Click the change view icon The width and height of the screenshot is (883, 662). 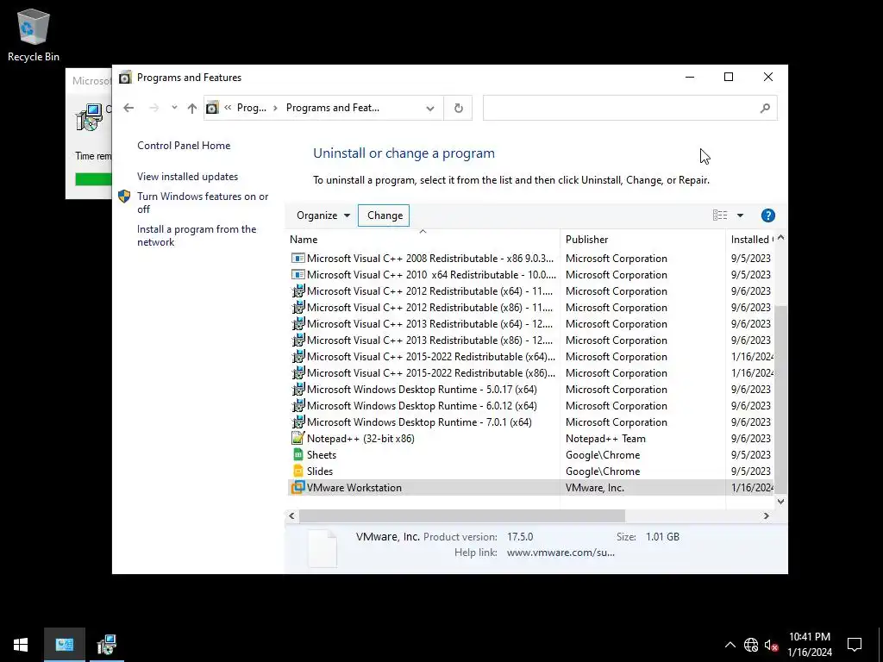(x=720, y=215)
